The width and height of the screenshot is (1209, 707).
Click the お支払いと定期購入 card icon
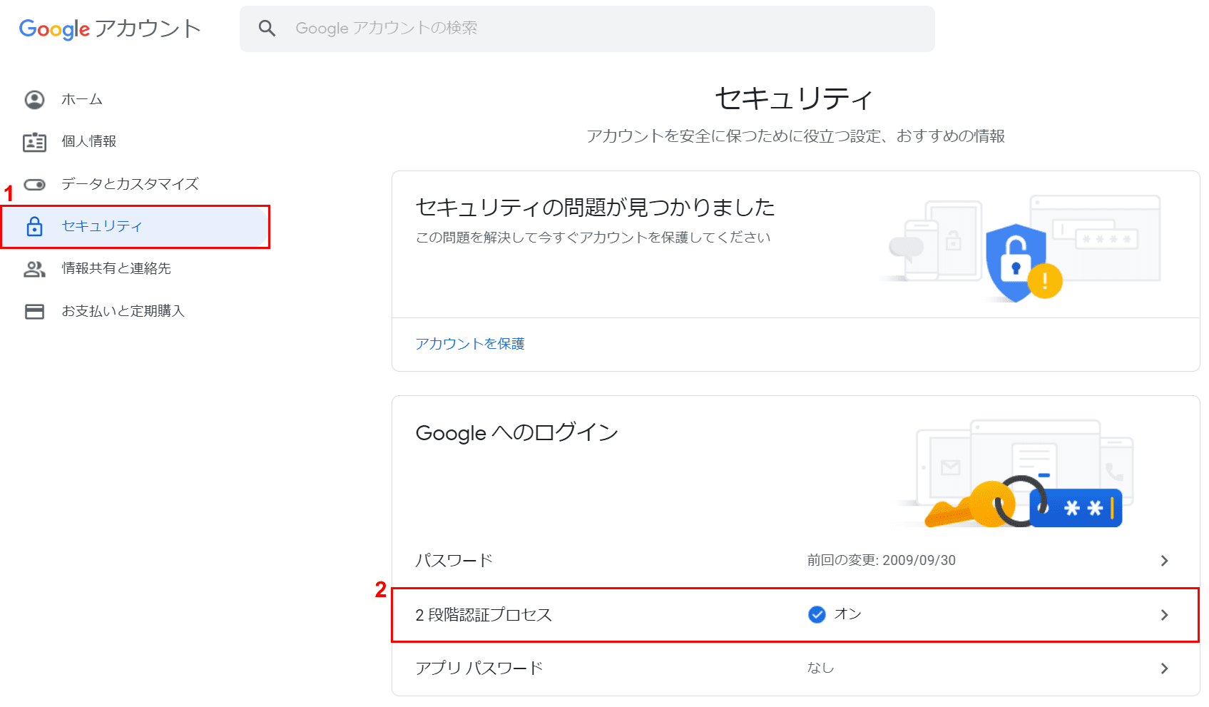pos(34,312)
